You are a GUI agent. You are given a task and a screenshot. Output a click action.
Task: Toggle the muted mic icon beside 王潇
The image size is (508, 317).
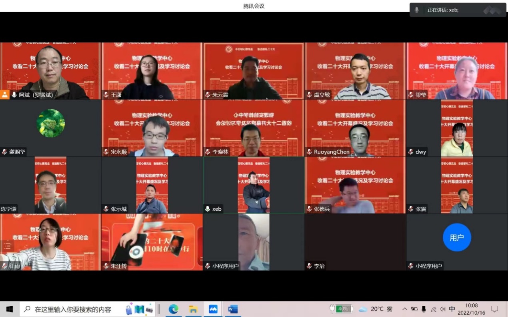(106, 95)
